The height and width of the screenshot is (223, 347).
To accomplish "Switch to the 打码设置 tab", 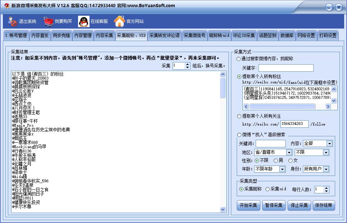I will 328,36.
